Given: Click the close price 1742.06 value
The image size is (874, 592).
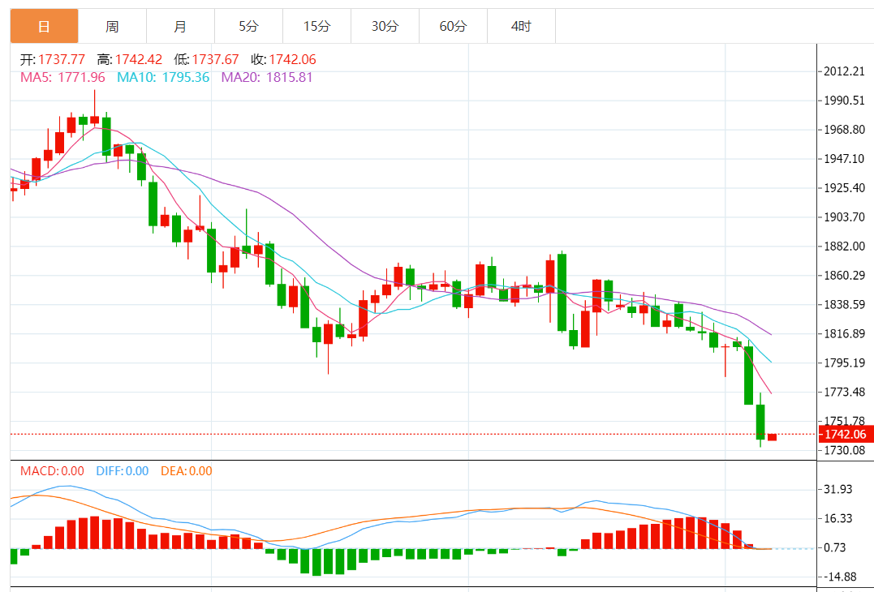Looking at the screenshot, I should pos(292,59).
